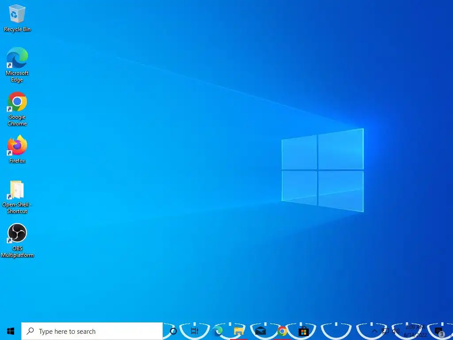This screenshot has height=340, width=453.
Task: Open the Action Center notifications
Action: pos(439,331)
